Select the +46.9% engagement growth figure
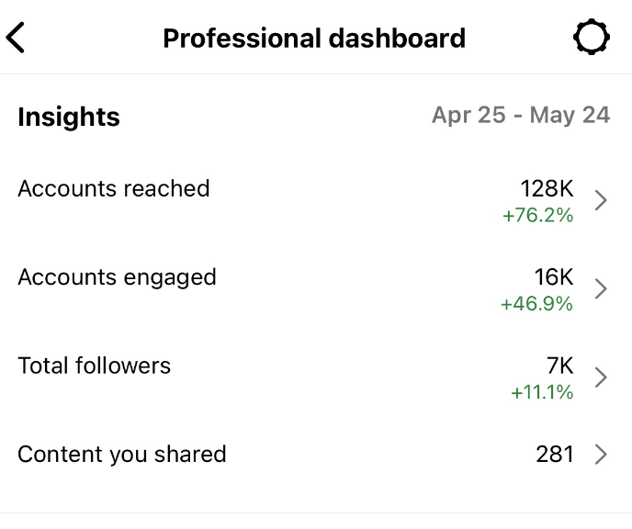The image size is (632, 529). click(x=536, y=304)
